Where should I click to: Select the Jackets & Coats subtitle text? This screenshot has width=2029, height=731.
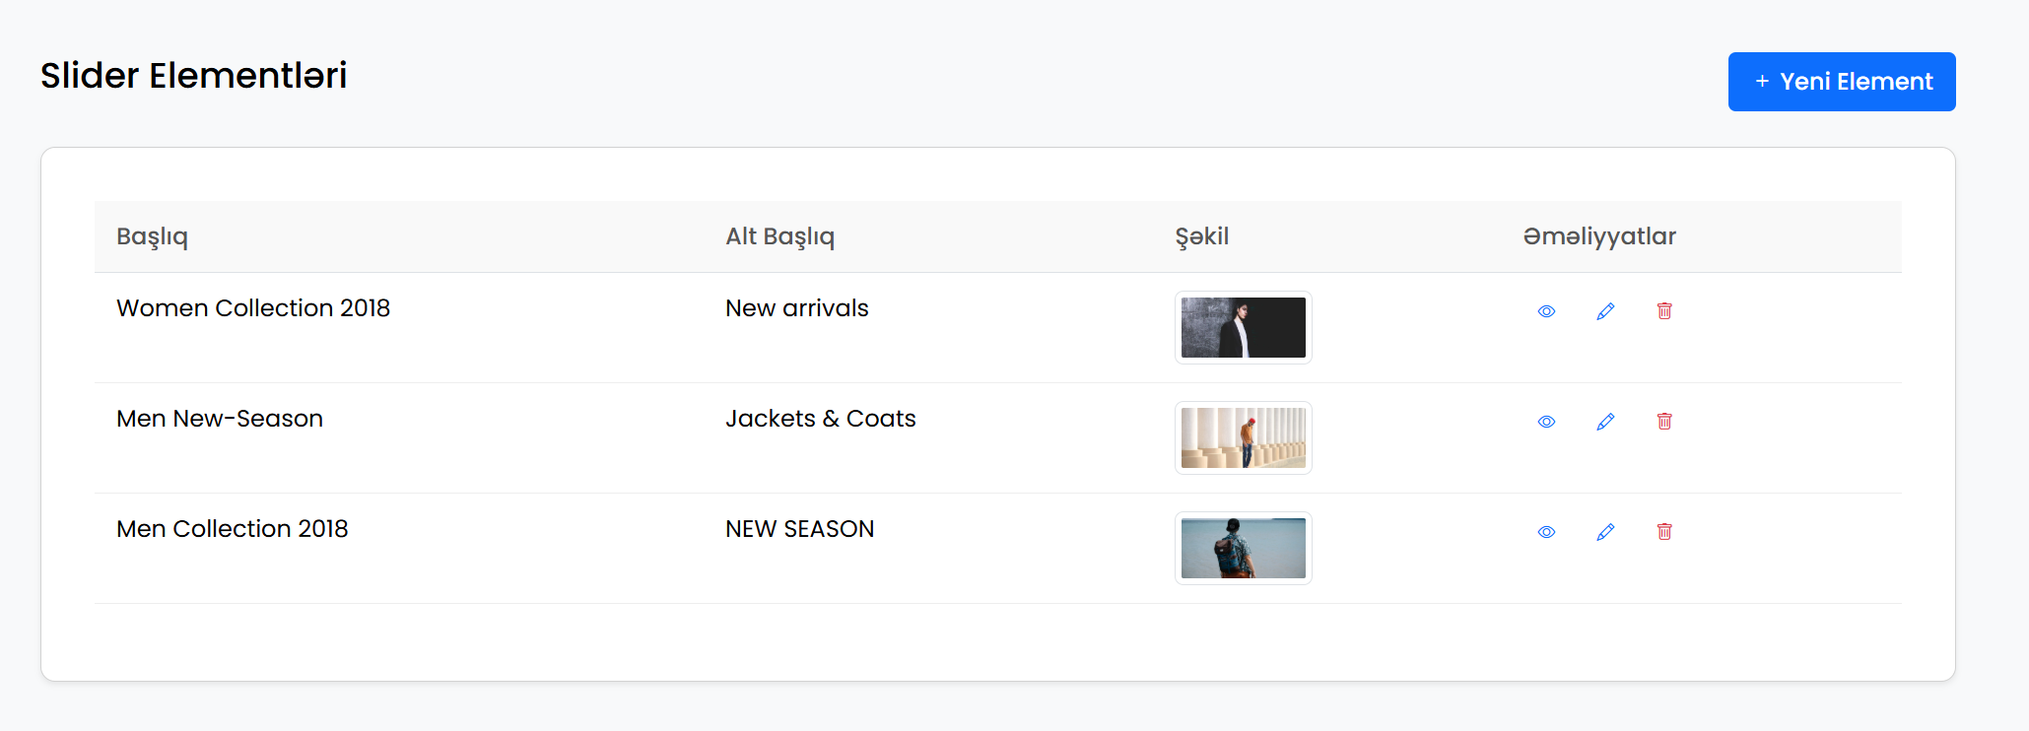(821, 419)
